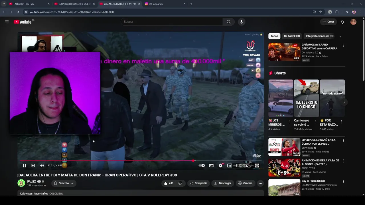This screenshot has height=205, width=365.
Task: Enable miniplayer mode
Action: (x=230, y=166)
